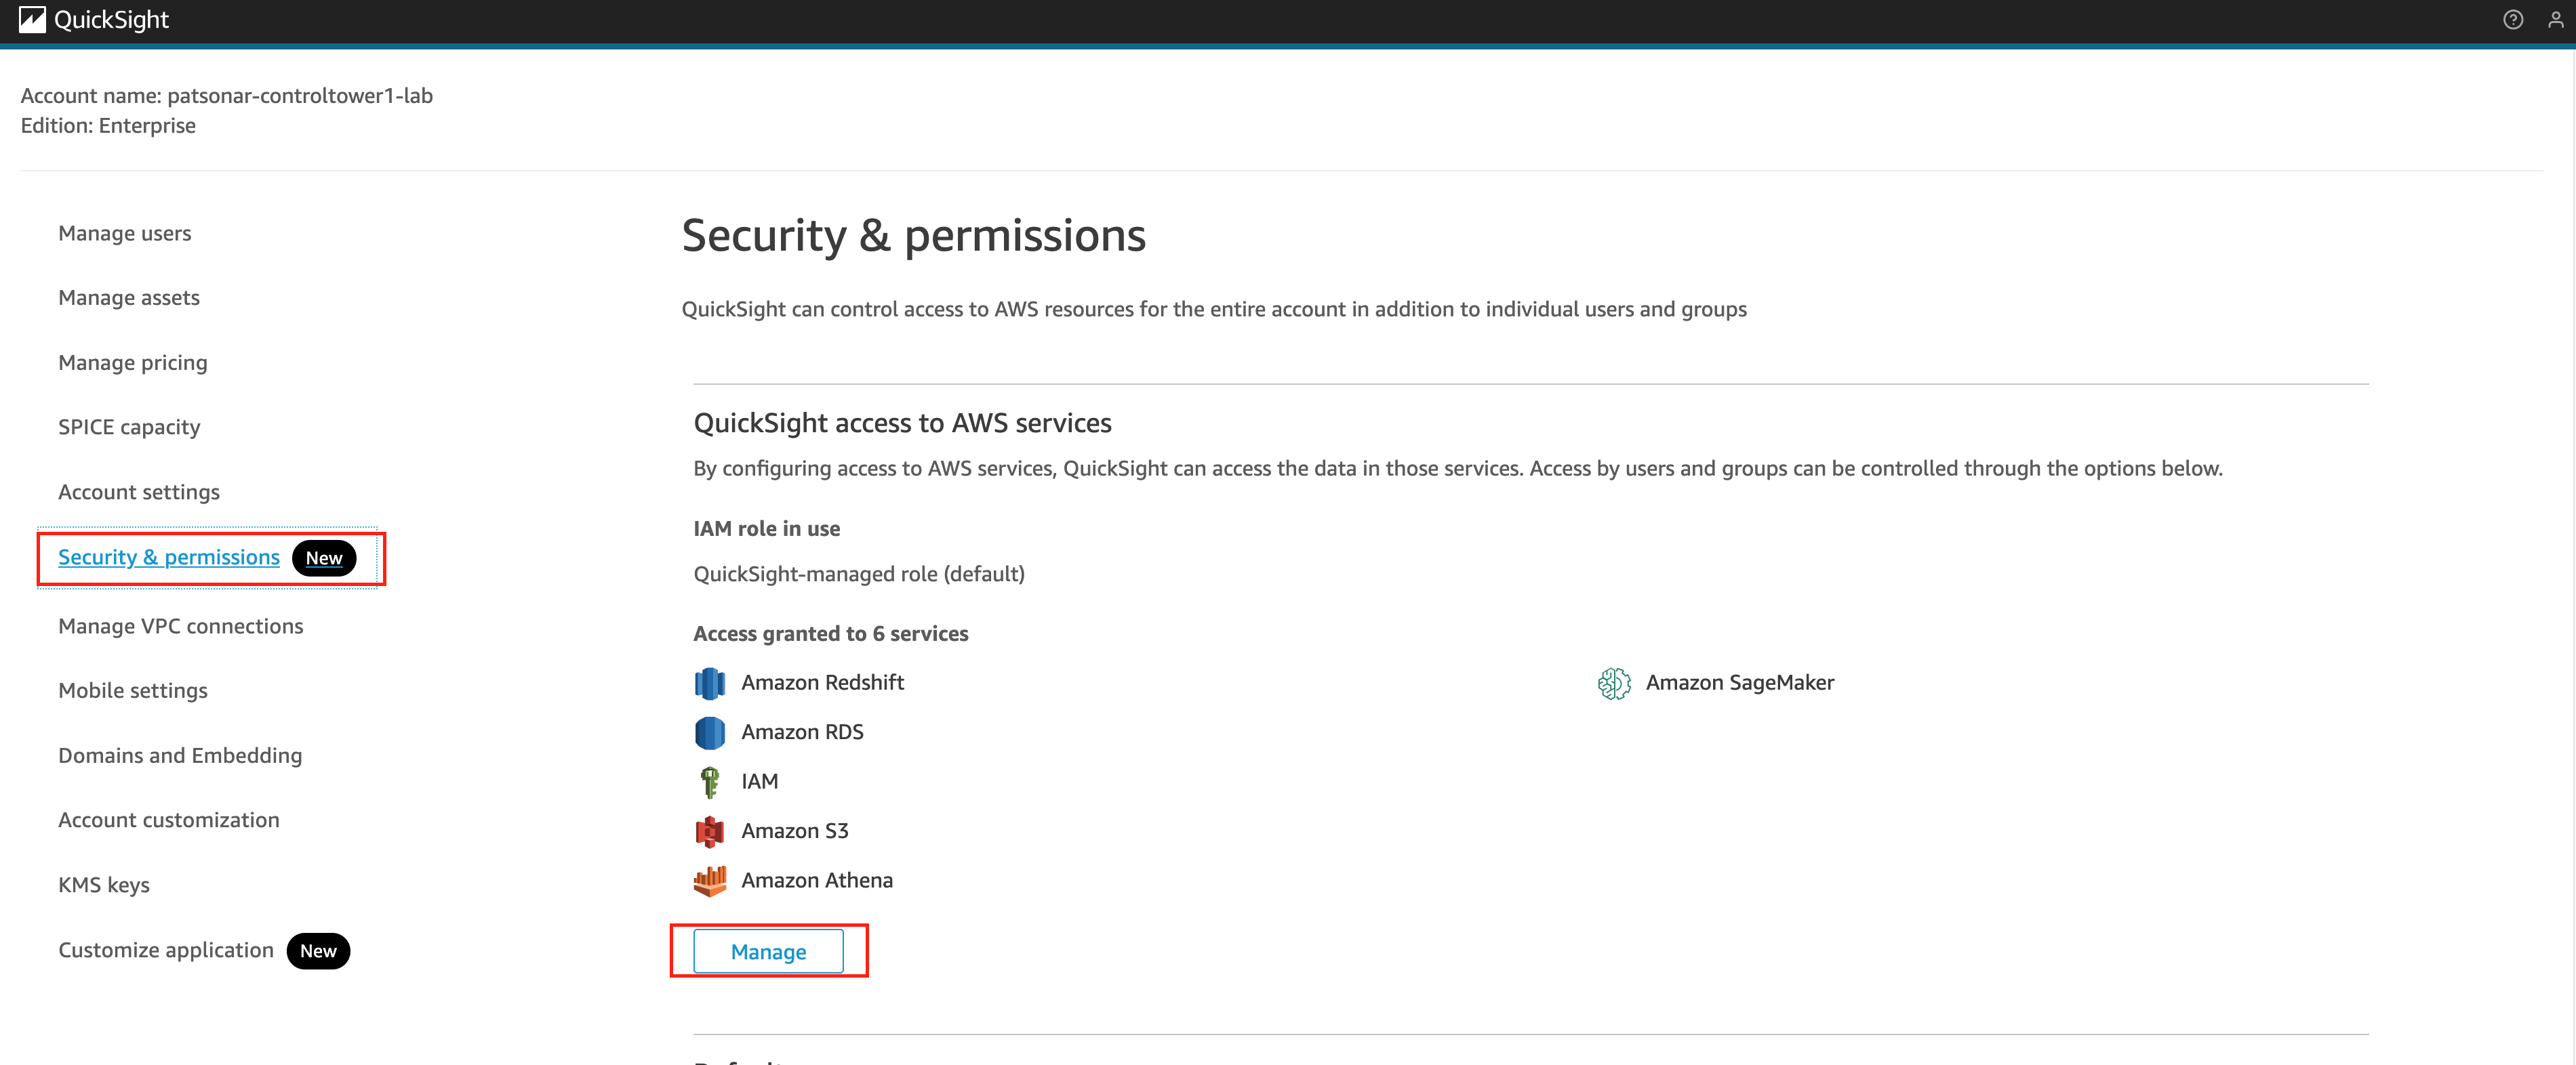Open Account settings page
The image size is (2576, 1065).
pyautogui.click(x=139, y=493)
